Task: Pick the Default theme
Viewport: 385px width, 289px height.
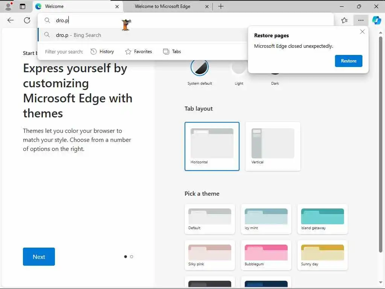Action: [210, 219]
